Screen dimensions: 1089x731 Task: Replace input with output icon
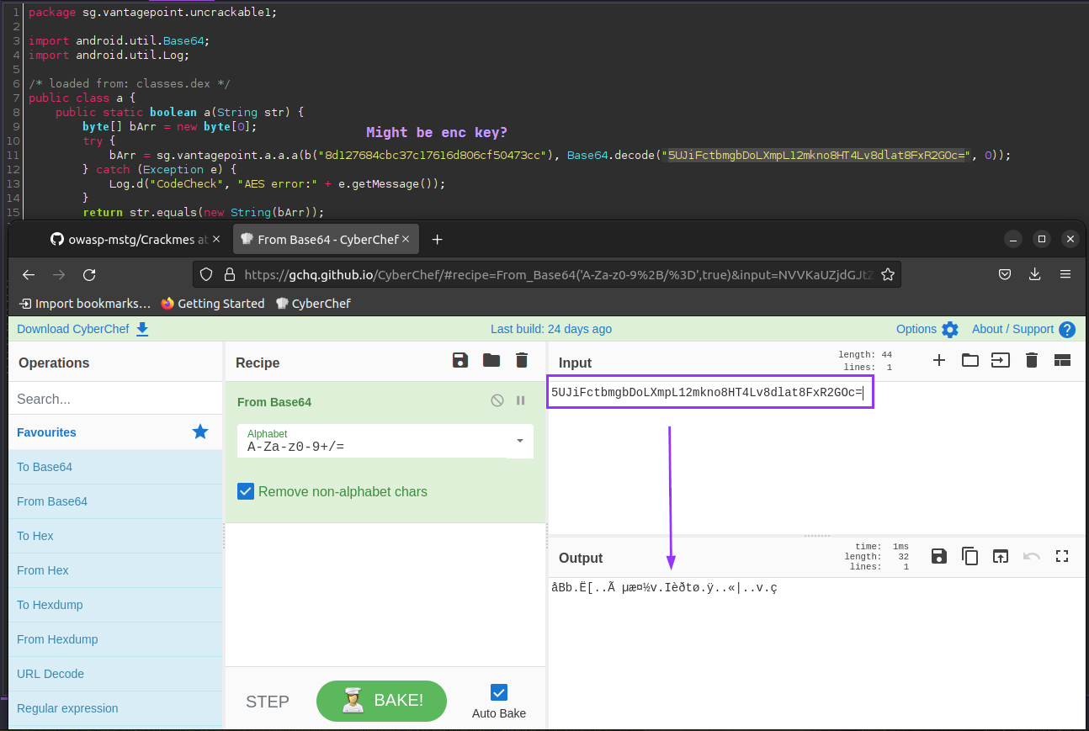1001,556
